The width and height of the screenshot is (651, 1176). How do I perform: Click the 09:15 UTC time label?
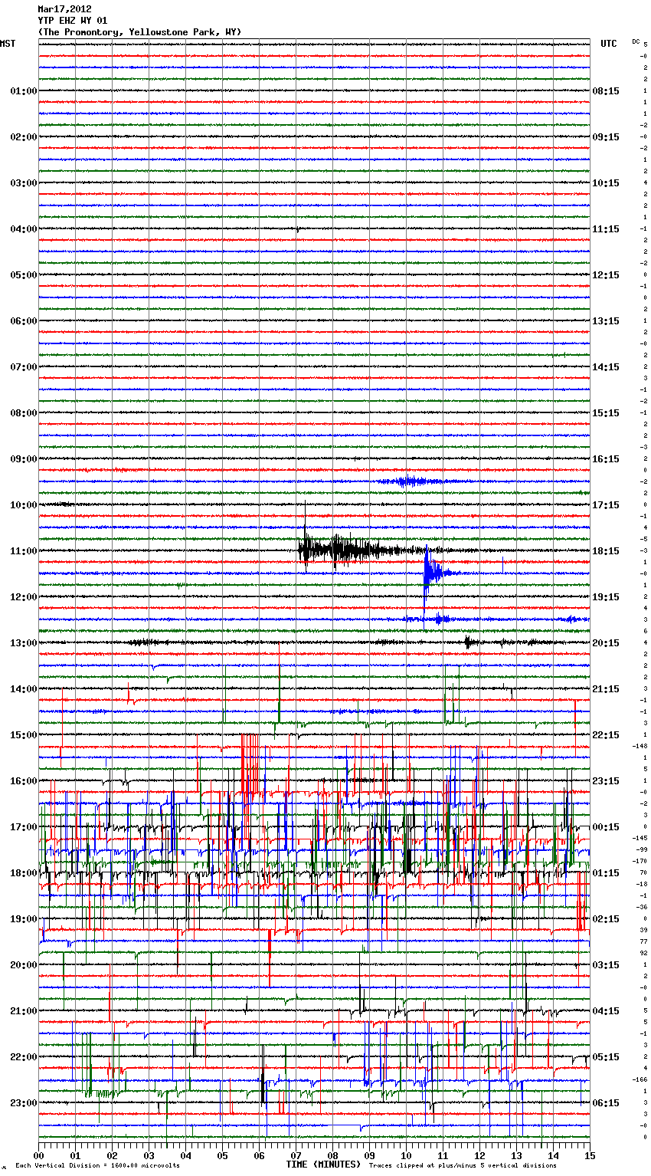click(606, 137)
